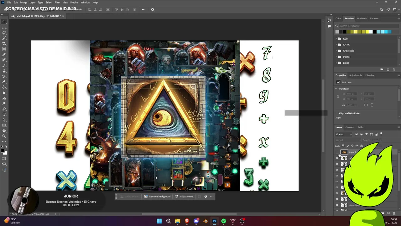This screenshot has height=226, width=401.
Task: Reset default foreground/background colors
Action: 2,147
